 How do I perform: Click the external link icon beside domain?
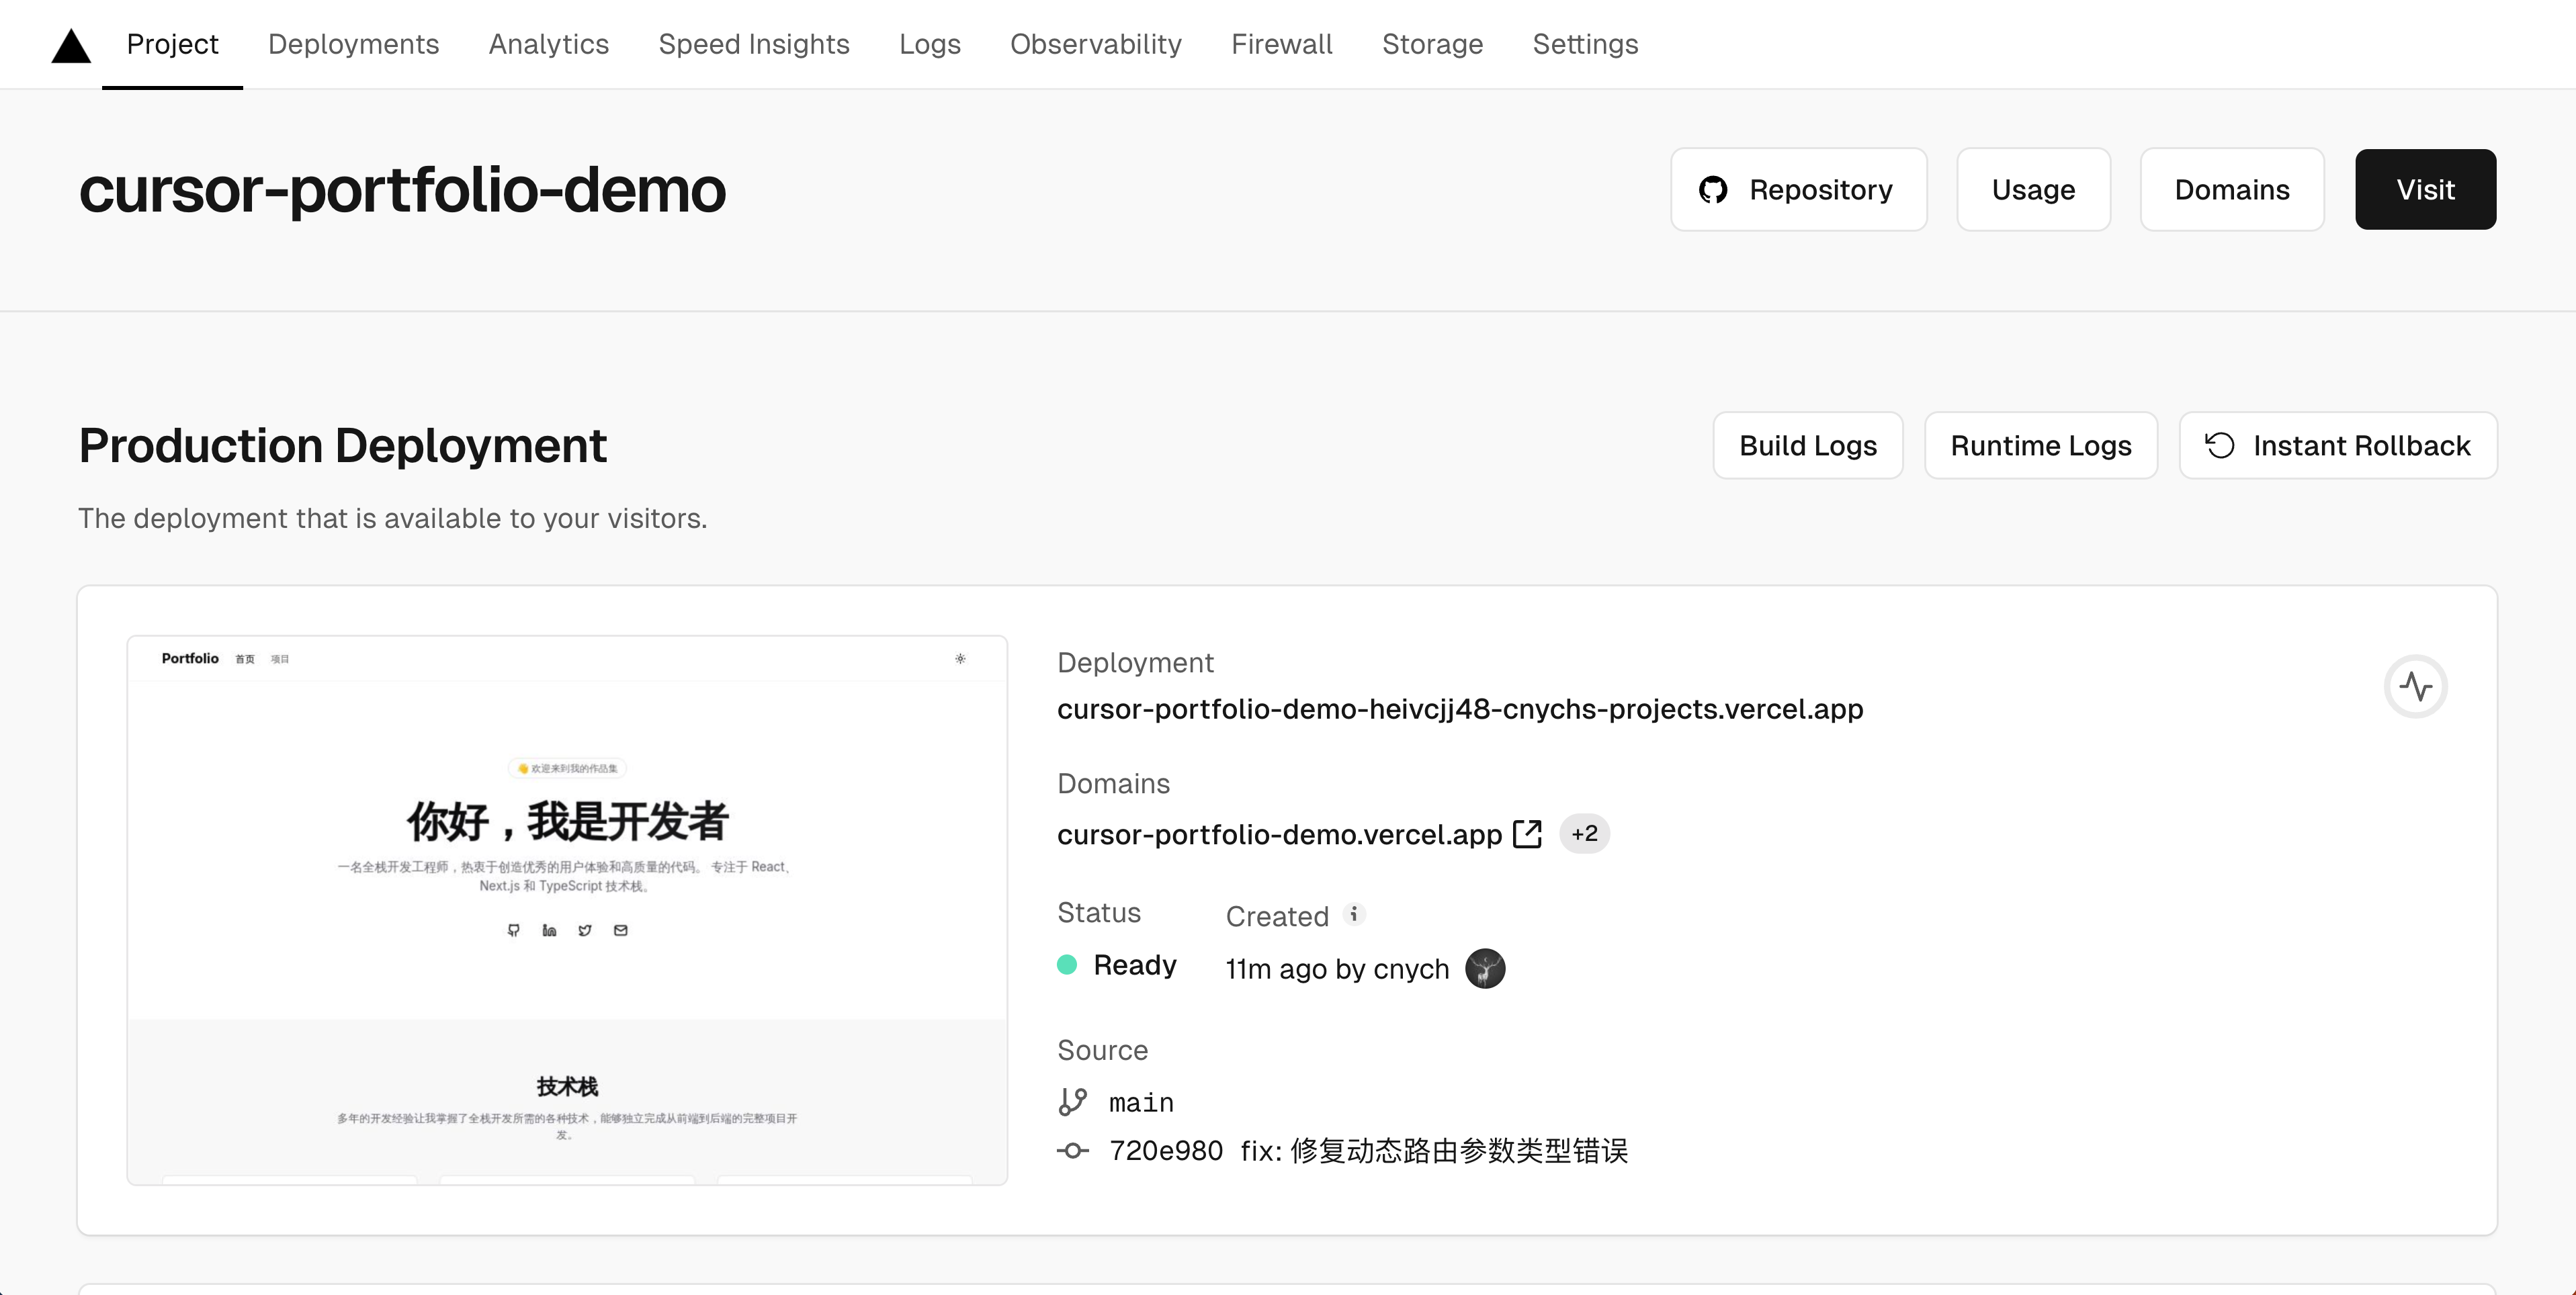[x=1527, y=834]
